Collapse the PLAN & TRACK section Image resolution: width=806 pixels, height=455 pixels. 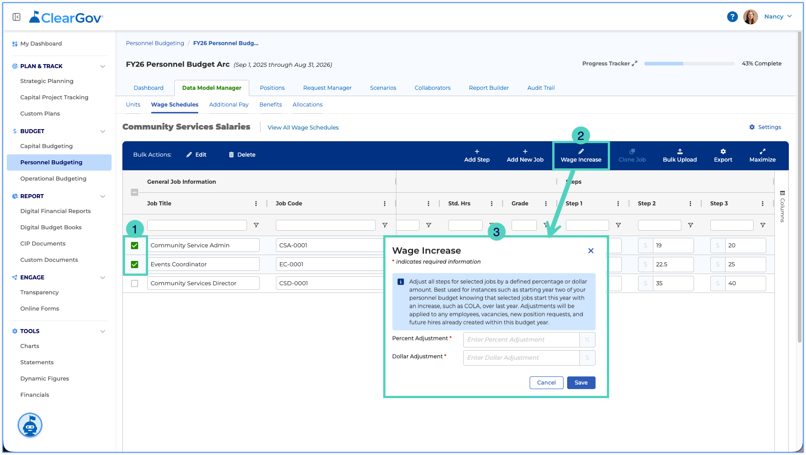coord(102,66)
